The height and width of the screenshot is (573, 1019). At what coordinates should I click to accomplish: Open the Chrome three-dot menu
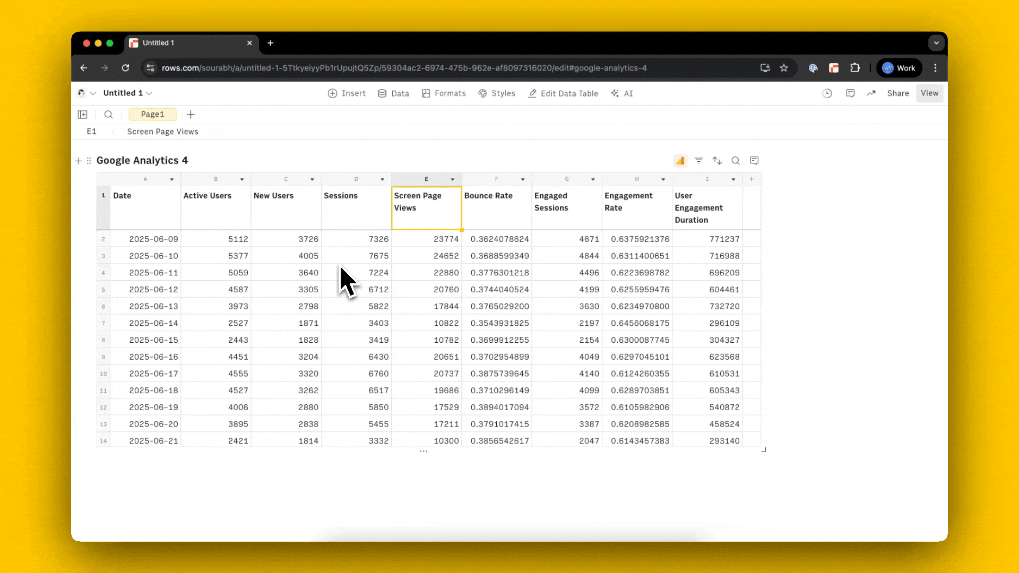pyautogui.click(x=935, y=68)
